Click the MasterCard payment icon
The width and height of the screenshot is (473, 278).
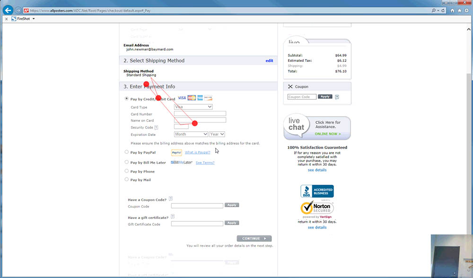192,98
